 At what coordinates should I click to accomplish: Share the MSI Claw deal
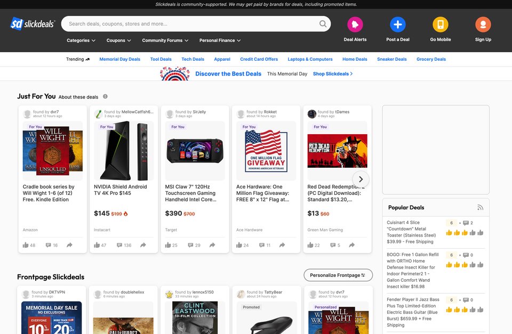212,245
